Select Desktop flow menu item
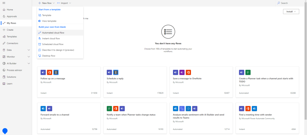Image resolution: width=307 pixels, height=135 pixels. [x=60, y=56]
